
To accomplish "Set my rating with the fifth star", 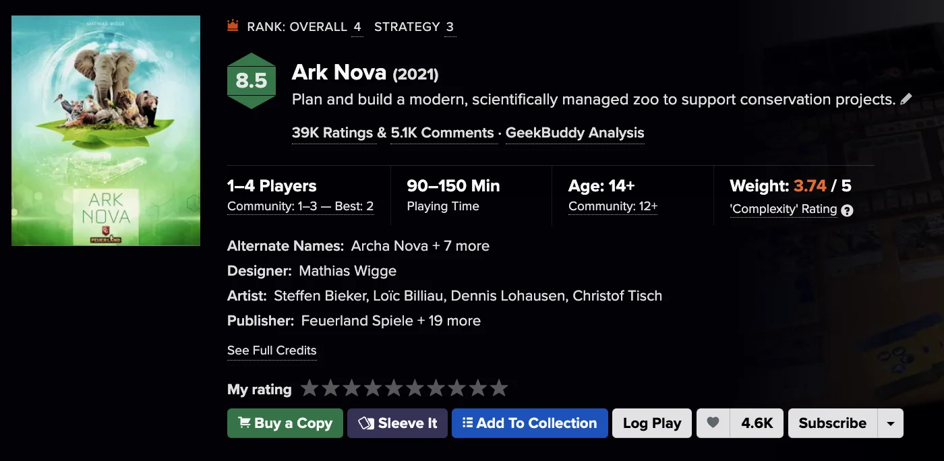I will pyautogui.click(x=394, y=389).
